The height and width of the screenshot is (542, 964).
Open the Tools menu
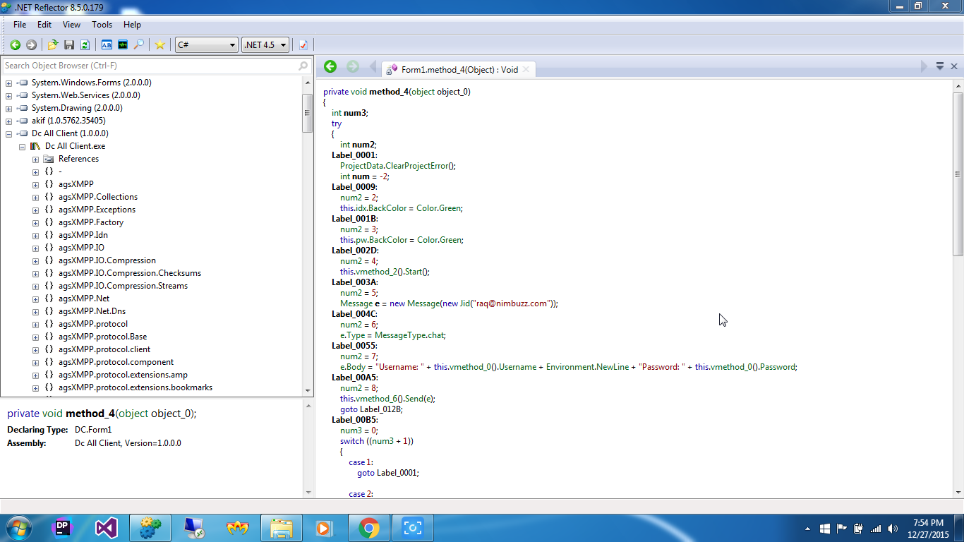click(102, 25)
